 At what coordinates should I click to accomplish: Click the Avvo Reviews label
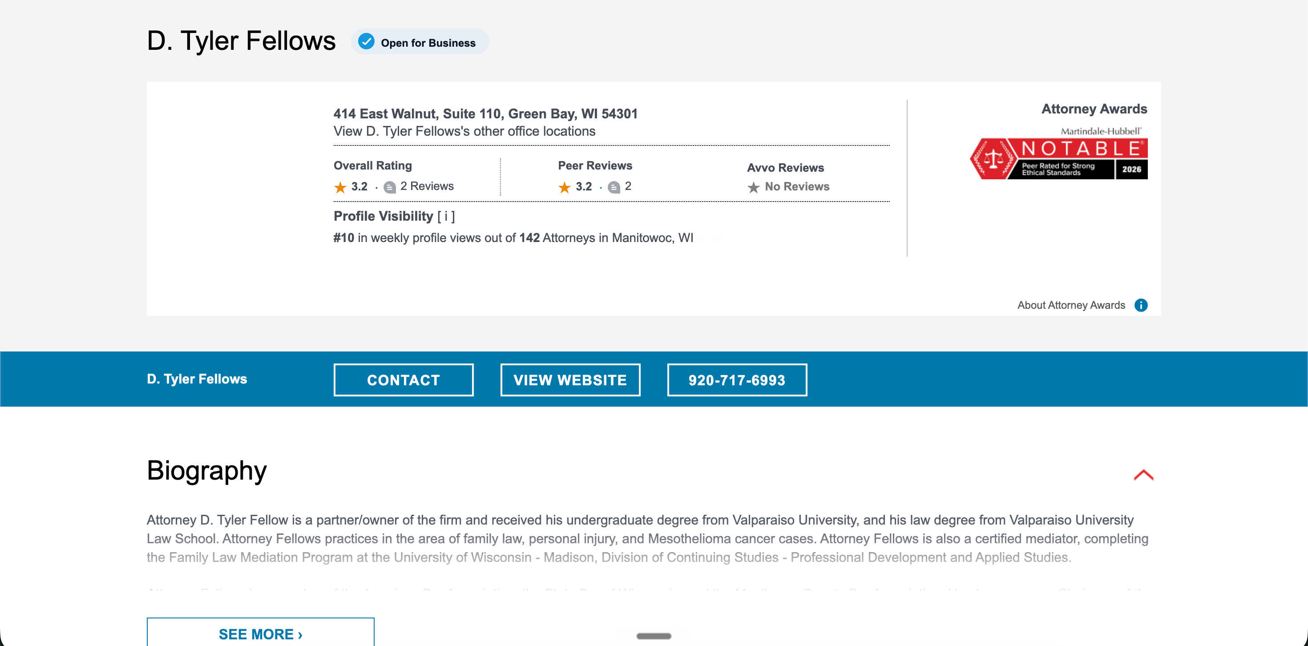[x=786, y=168]
